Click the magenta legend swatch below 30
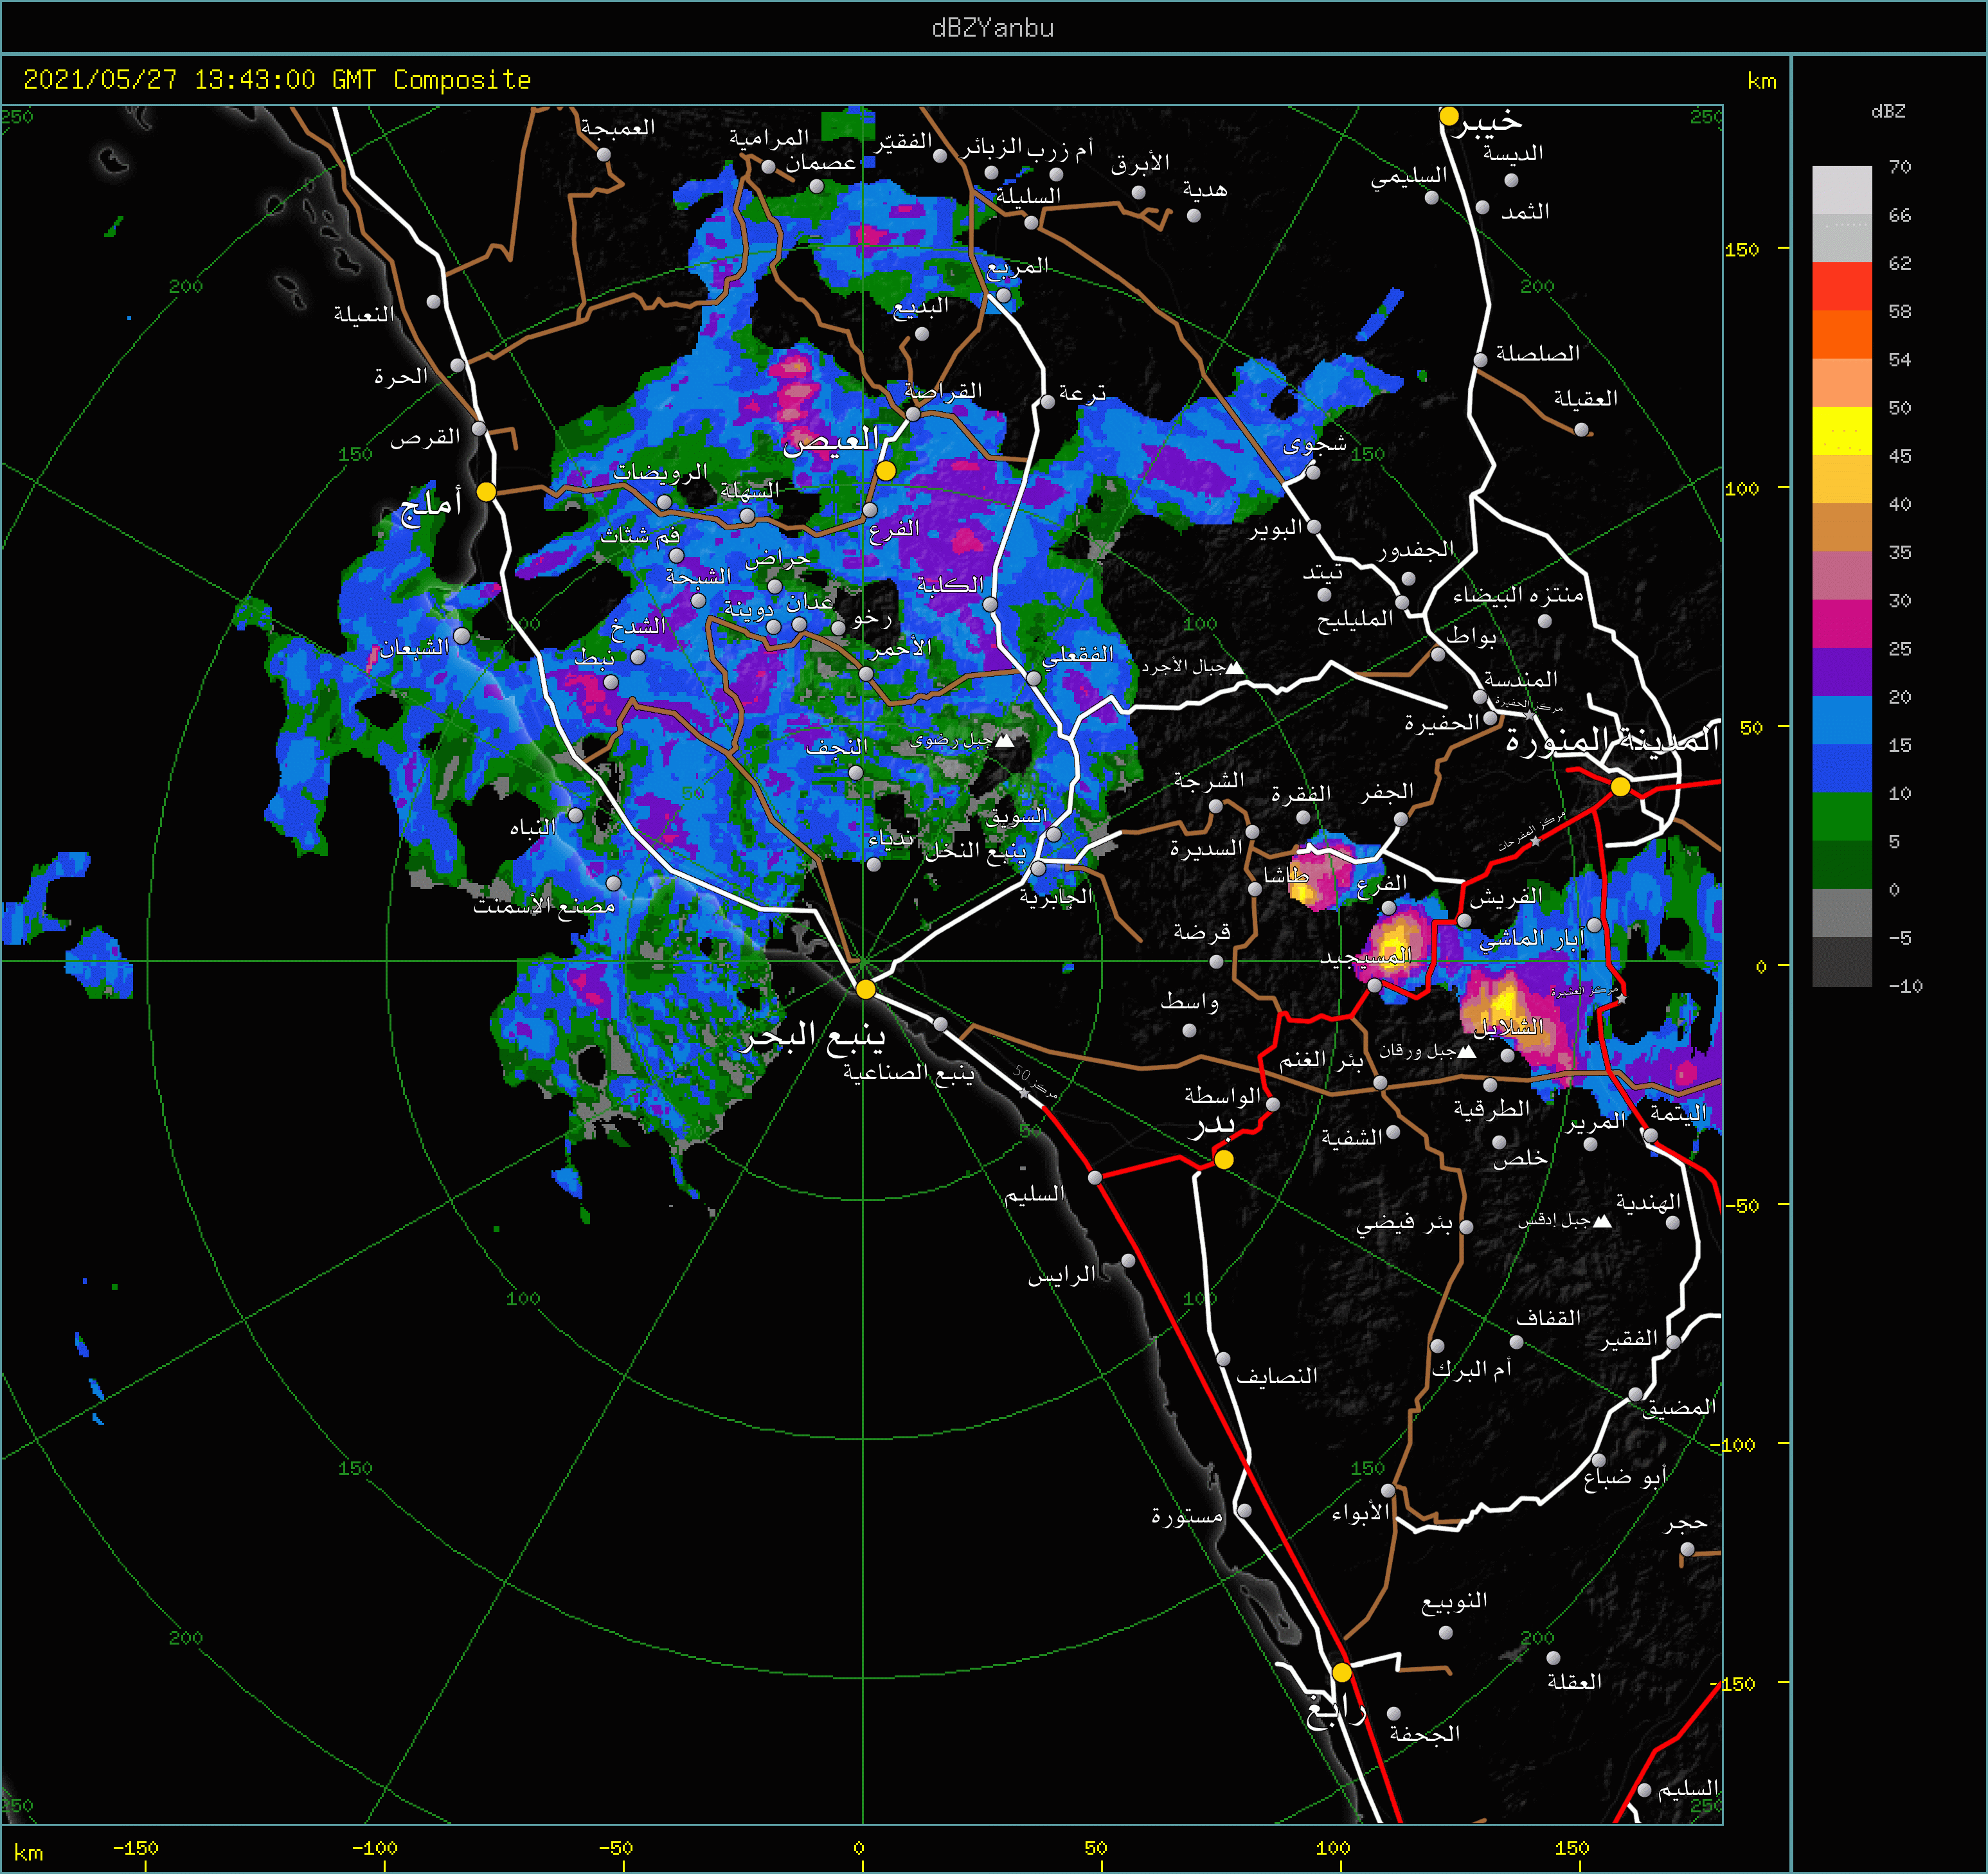Screen dimensions: 1988x1874 pyautogui.click(x=1842, y=624)
